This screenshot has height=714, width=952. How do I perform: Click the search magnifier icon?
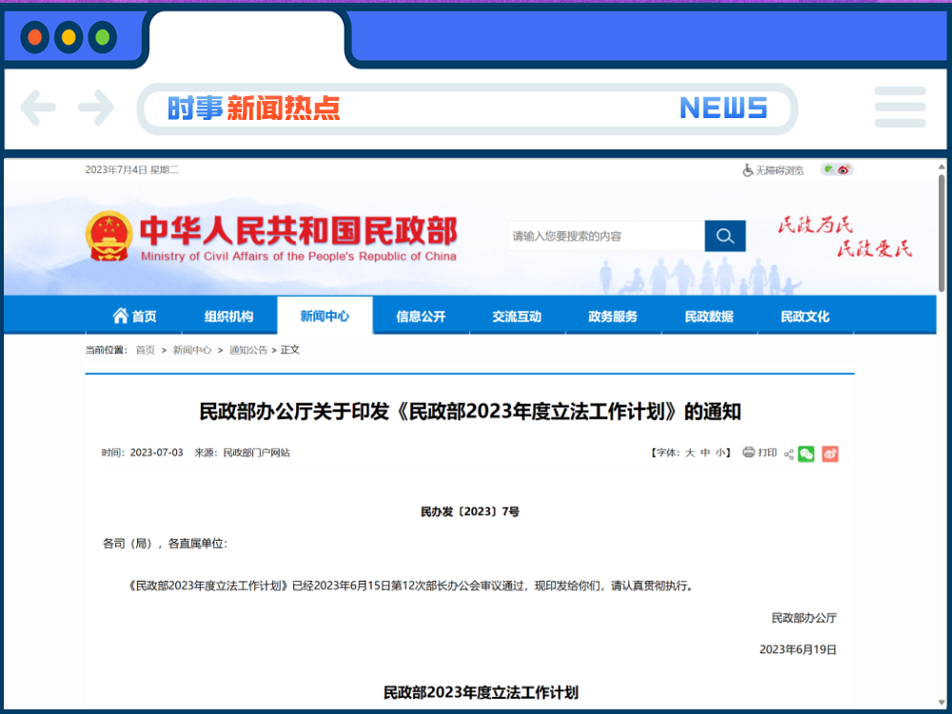coord(724,235)
